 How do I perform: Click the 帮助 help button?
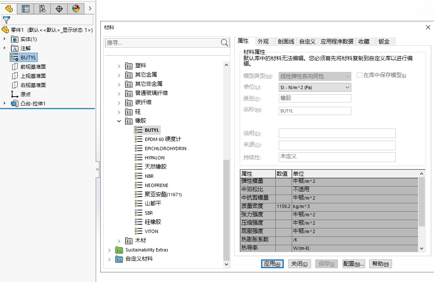381,264
